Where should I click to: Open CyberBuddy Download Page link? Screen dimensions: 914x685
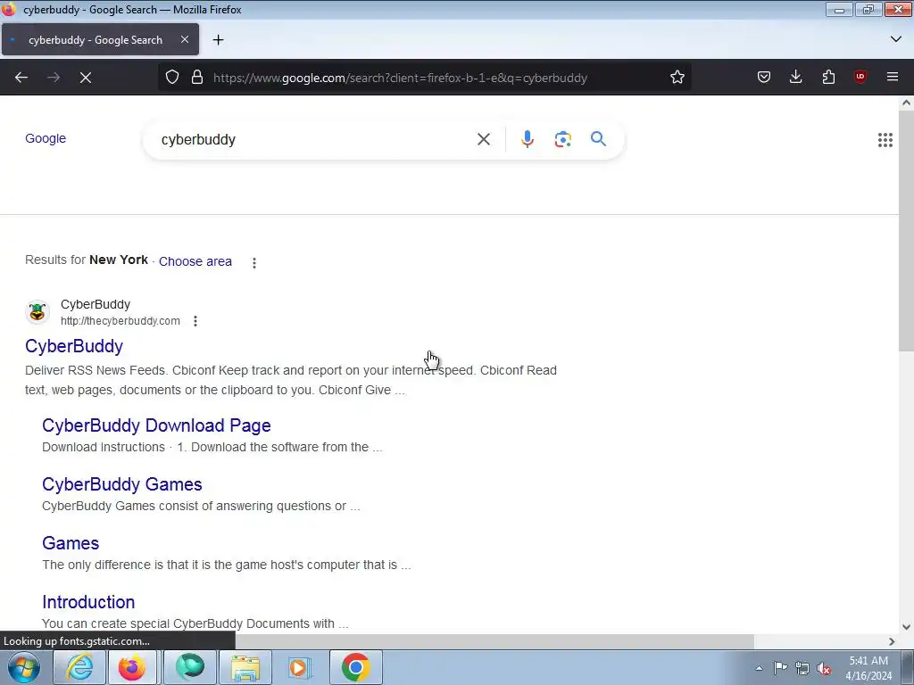(156, 425)
